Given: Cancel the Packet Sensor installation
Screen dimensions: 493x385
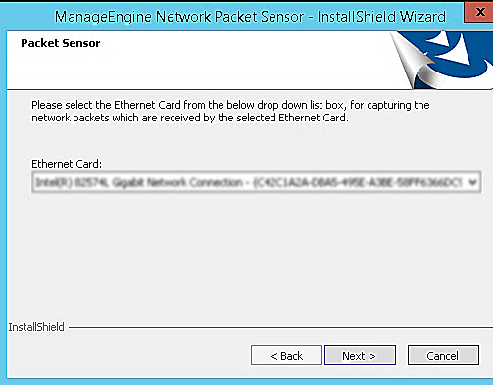Looking at the screenshot, I should [443, 356].
